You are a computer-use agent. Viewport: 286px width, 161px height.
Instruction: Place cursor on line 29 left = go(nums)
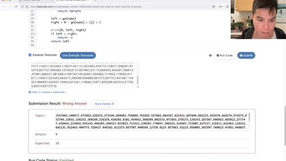(63, 18)
